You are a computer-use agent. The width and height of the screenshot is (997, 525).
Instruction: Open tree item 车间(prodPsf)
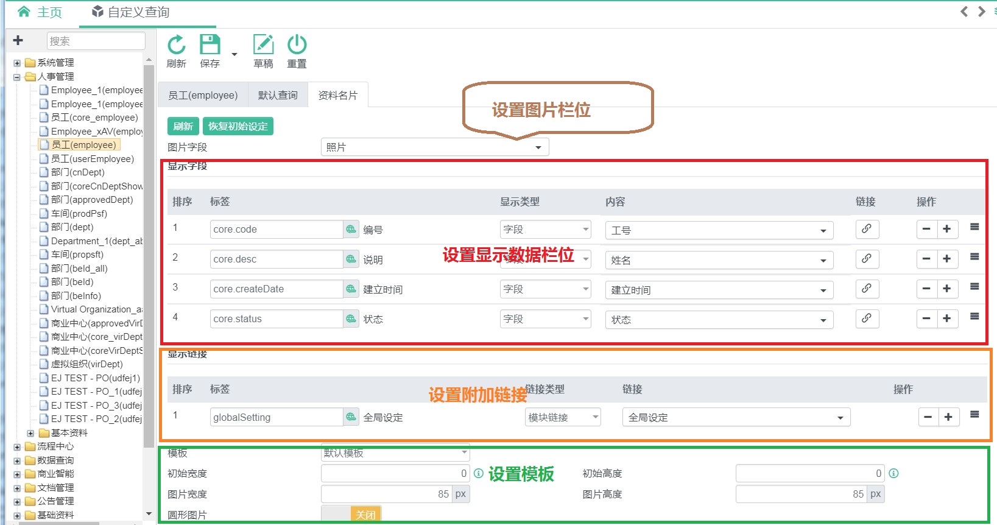[x=79, y=214]
